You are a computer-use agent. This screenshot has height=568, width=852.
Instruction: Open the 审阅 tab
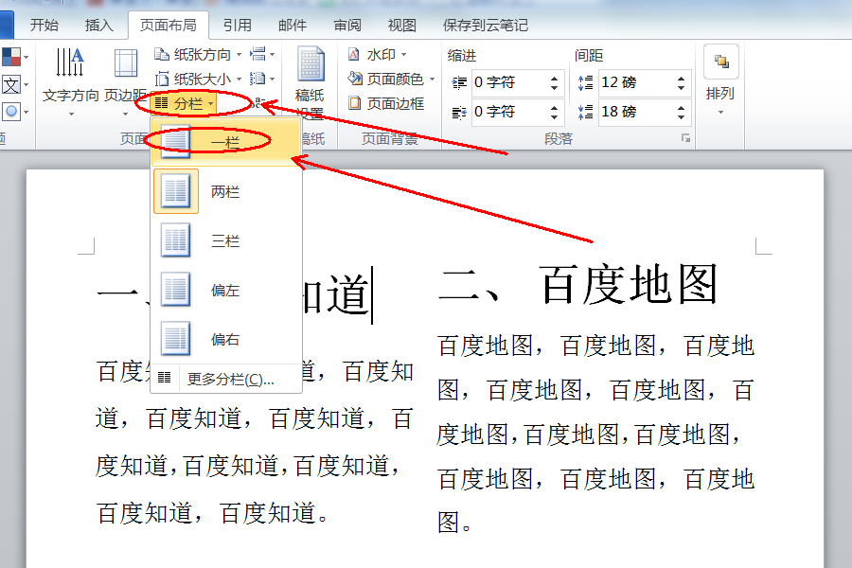point(347,25)
